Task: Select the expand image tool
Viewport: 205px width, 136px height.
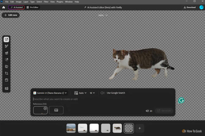Action: pyautogui.click(x=6, y=80)
